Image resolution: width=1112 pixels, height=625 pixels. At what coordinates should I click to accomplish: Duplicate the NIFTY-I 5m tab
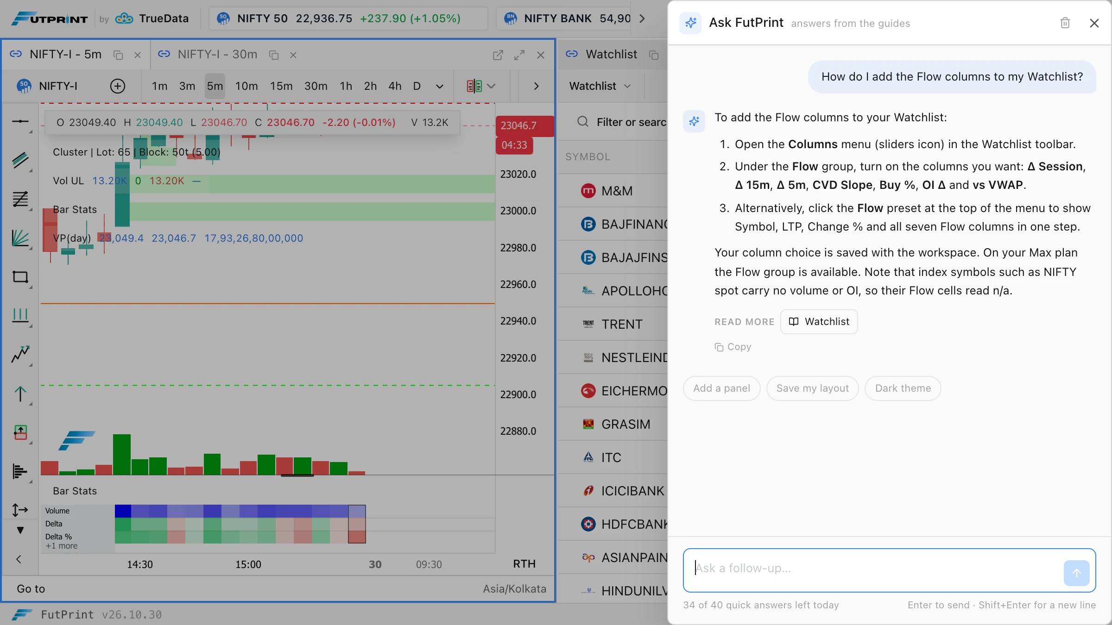coord(118,55)
